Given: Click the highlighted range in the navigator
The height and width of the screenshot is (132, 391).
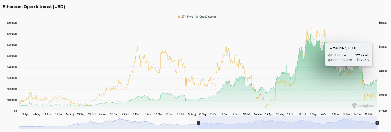Looking at the screenshot, I should 288,123.
